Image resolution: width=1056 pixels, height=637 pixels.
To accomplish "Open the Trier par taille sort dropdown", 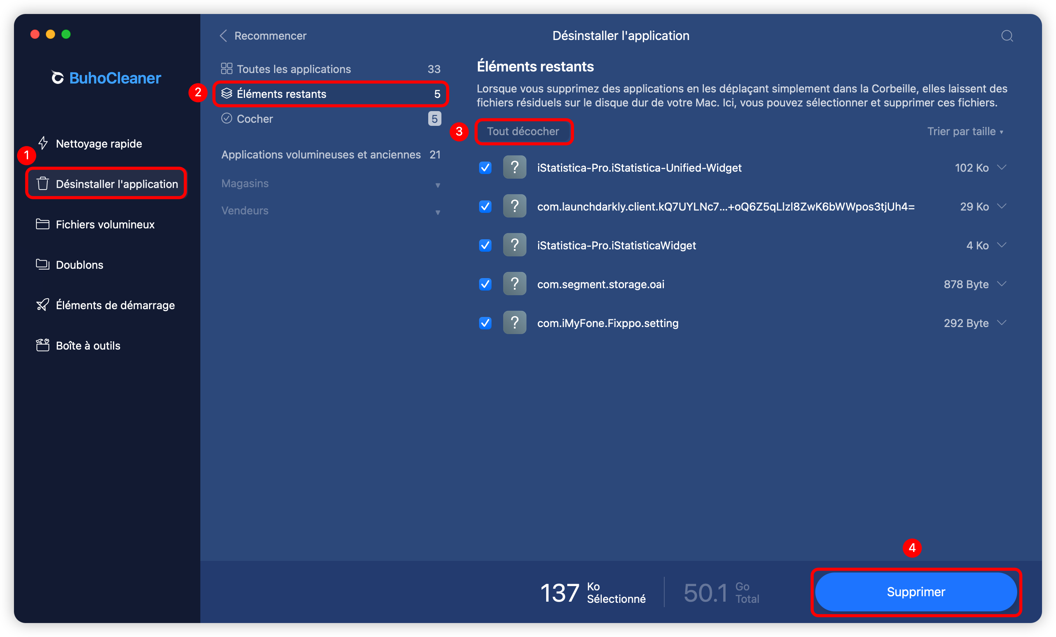I will pos(965,131).
